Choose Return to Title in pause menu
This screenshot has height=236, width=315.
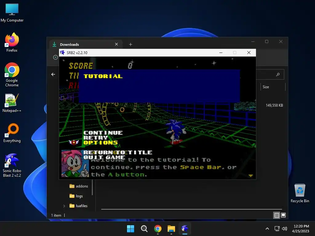118,152
